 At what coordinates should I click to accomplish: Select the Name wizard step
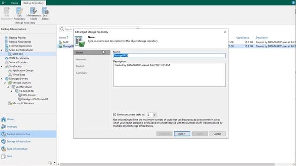point(92,53)
